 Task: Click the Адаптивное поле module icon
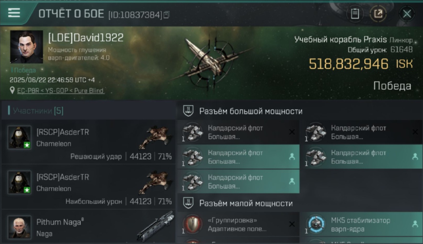tap(193, 224)
